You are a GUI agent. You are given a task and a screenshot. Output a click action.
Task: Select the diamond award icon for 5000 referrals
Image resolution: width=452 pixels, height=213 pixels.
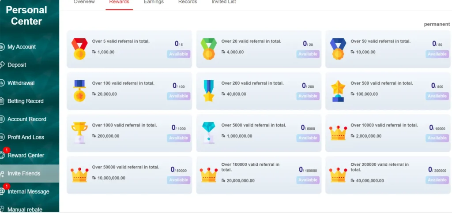[x=209, y=133]
